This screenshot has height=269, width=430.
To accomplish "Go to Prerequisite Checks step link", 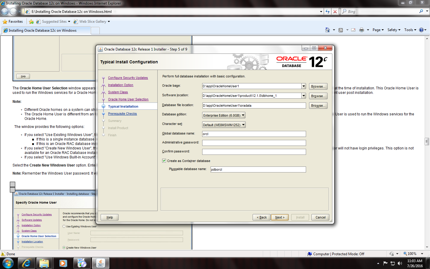I will (122, 114).
